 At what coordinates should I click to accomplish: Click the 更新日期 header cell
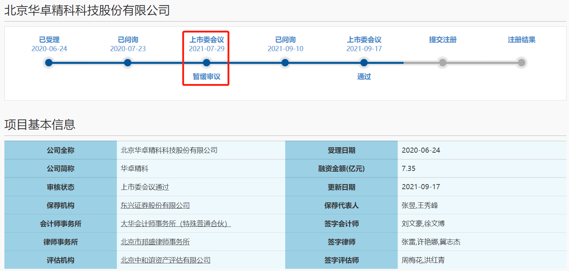(341, 187)
